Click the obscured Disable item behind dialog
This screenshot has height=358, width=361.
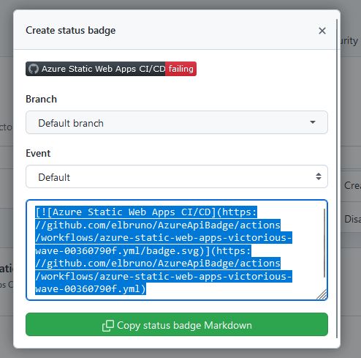click(x=352, y=219)
